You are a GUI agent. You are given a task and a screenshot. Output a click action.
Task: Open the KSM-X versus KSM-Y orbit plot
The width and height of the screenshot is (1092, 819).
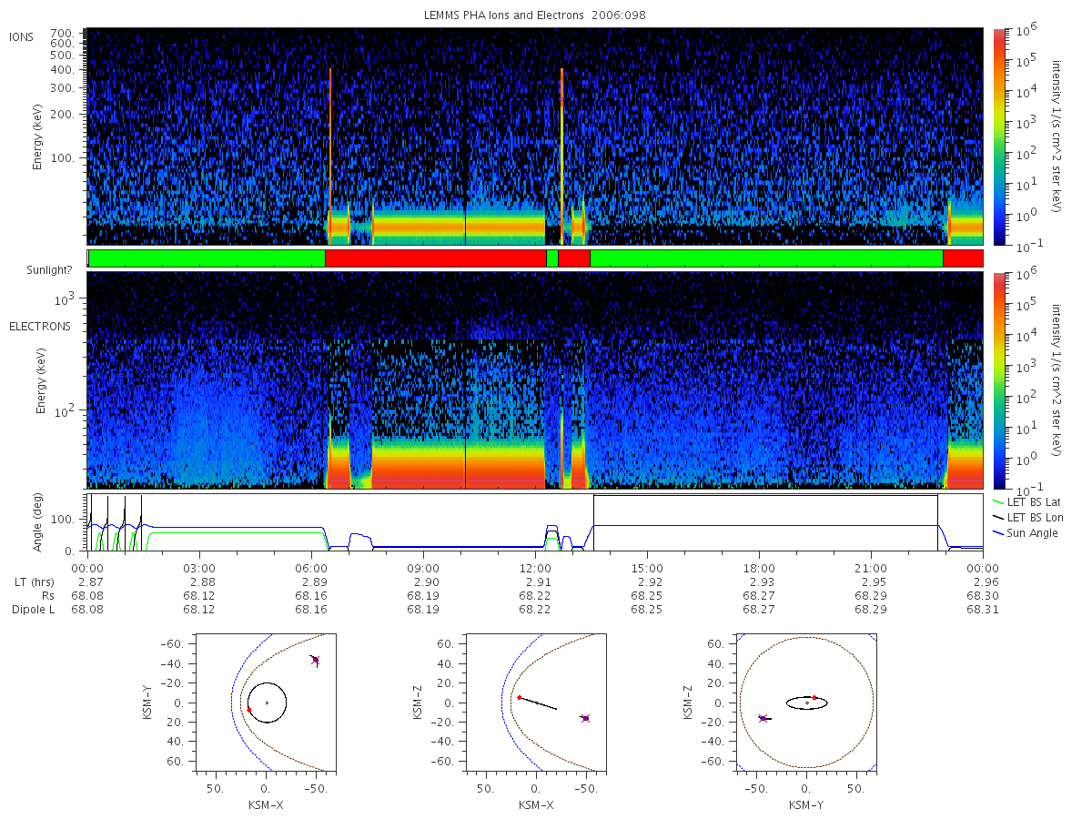coord(265,703)
